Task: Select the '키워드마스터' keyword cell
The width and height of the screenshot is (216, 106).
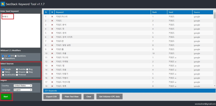Action: tap(103, 17)
